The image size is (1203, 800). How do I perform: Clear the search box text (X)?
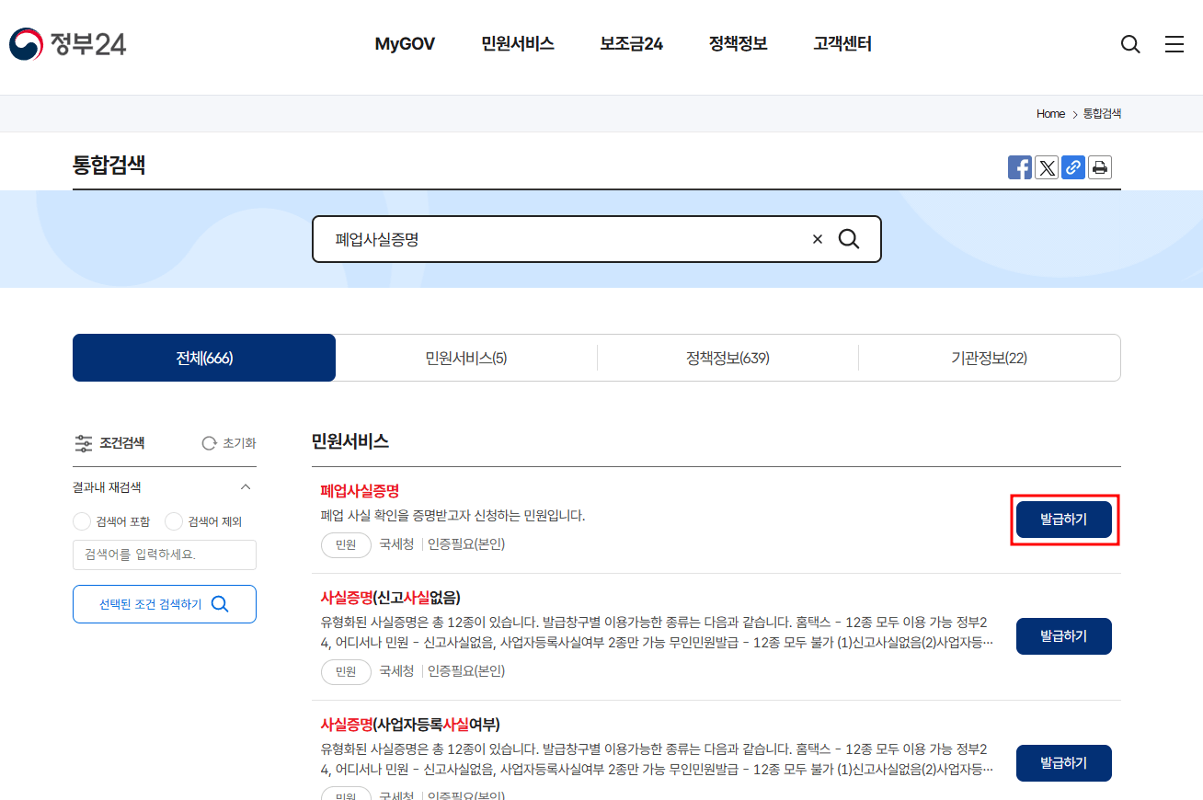coord(818,239)
